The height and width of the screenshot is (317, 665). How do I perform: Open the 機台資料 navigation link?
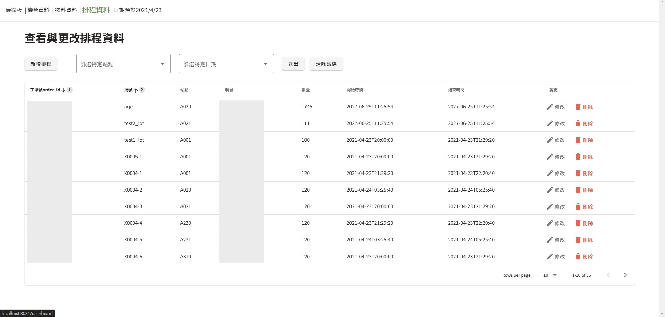click(38, 10)
